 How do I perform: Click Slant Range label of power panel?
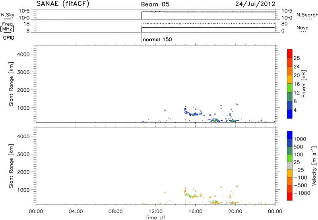(x=11, y=84)
